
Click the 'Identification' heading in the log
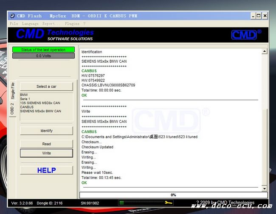point(92,52)
